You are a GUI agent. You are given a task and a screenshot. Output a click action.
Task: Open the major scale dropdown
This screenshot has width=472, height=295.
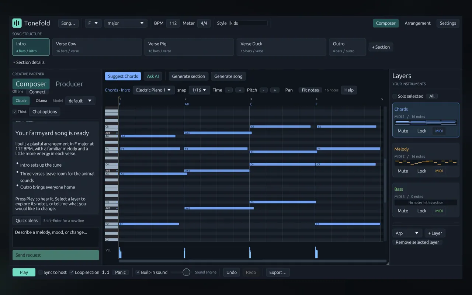tap(126, 23)
